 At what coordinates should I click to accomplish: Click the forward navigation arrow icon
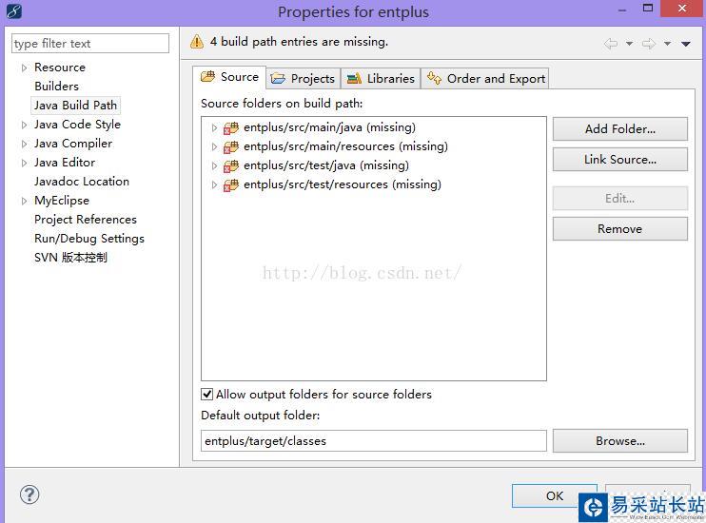tap(649, 44)
